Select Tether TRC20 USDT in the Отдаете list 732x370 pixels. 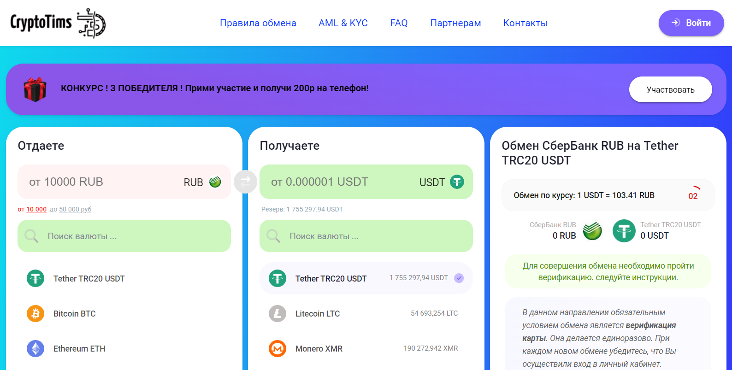tap(124, 278)
